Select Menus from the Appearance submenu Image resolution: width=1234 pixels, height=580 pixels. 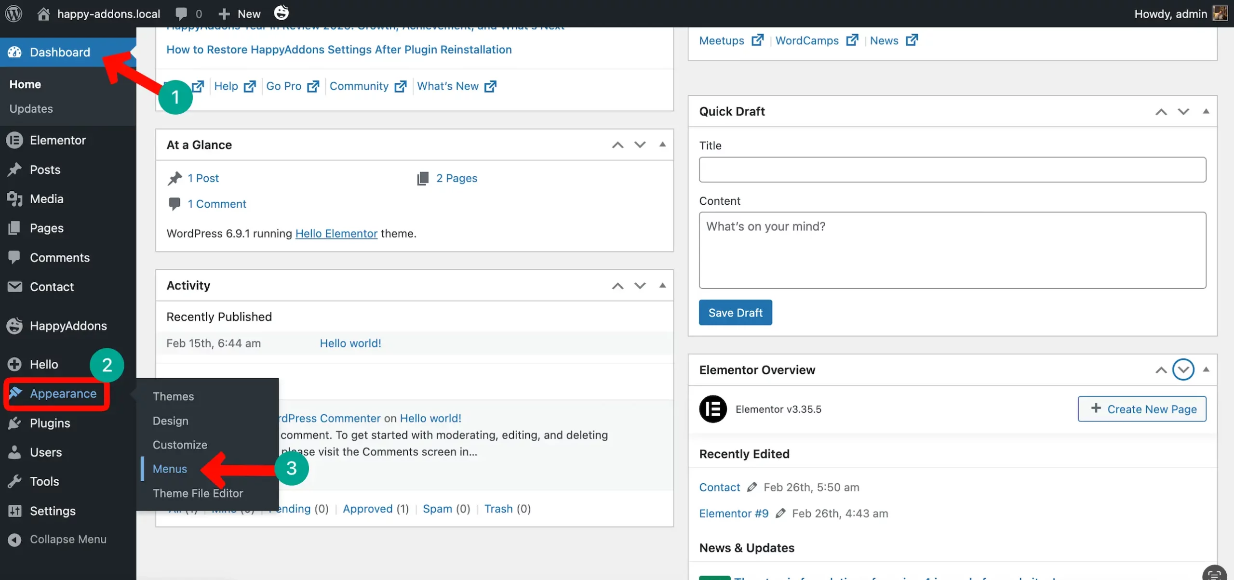(170, 468)
